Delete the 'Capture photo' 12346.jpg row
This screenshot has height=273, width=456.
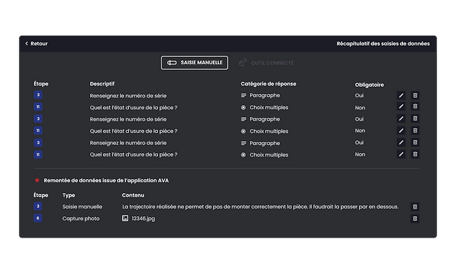pos(415,218)
